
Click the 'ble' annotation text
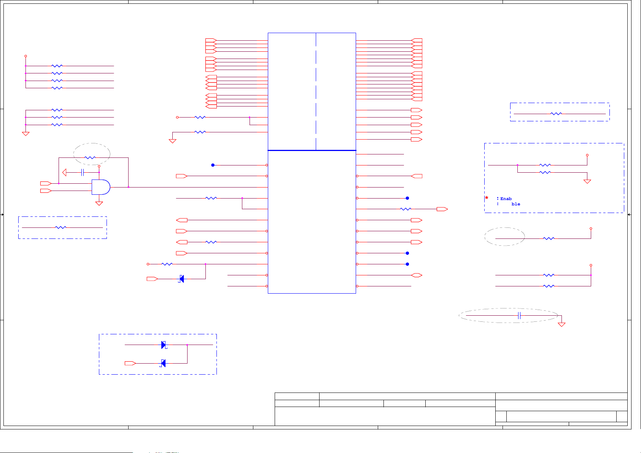coord(516,204)
